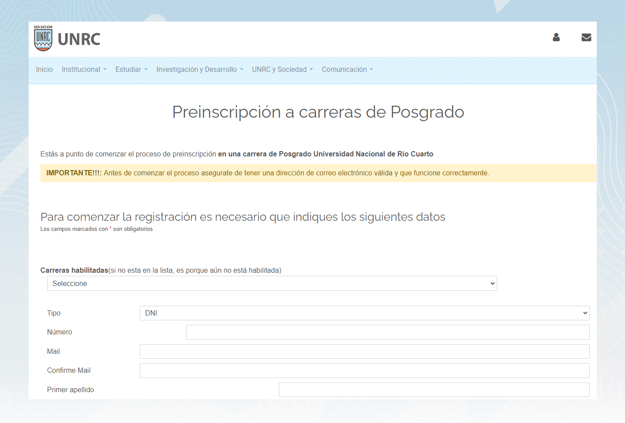Click the chevron arrow of Carreras dropdown
The height and width of the screenshot is (423, 625).
tap(492, 283)
